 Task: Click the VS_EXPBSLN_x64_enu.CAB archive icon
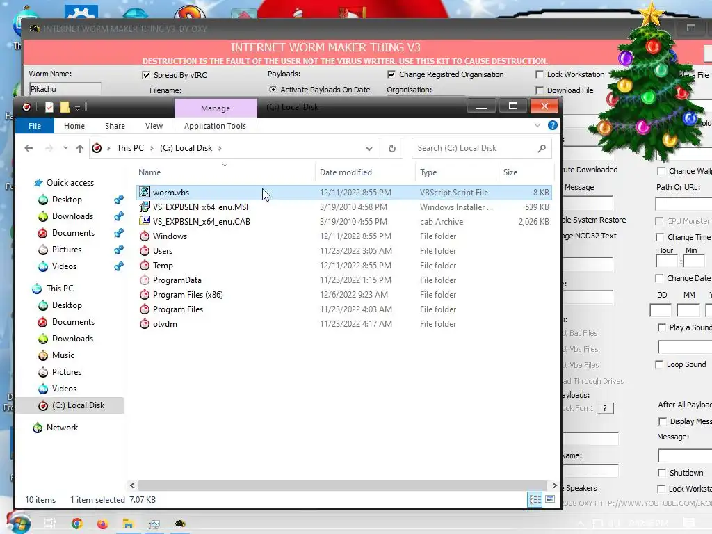point(145,222)
